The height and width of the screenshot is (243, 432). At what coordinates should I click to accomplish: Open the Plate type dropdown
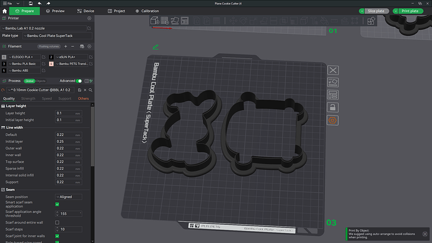click(58, 36)
